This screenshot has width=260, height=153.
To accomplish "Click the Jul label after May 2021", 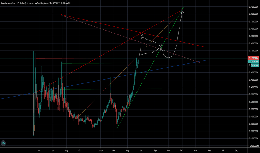I will point(223,151).
